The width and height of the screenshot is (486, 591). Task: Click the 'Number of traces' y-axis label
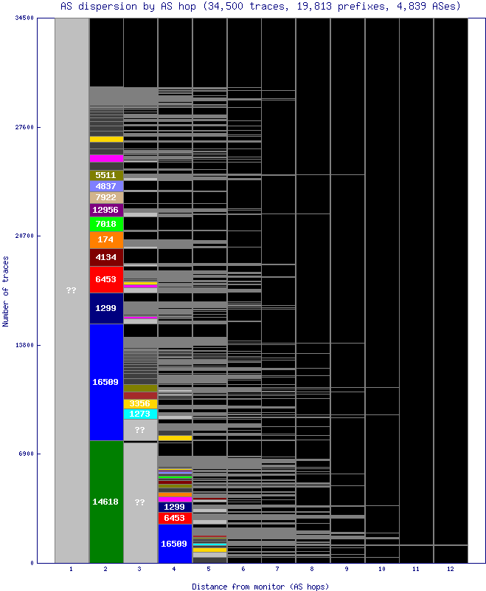point(6,291)
